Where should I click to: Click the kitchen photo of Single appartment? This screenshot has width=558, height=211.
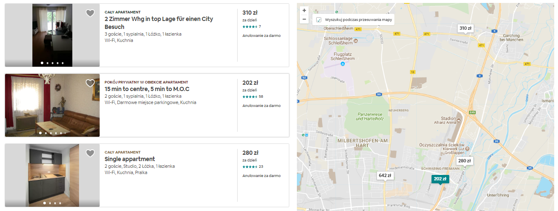[x=52, y=175]
